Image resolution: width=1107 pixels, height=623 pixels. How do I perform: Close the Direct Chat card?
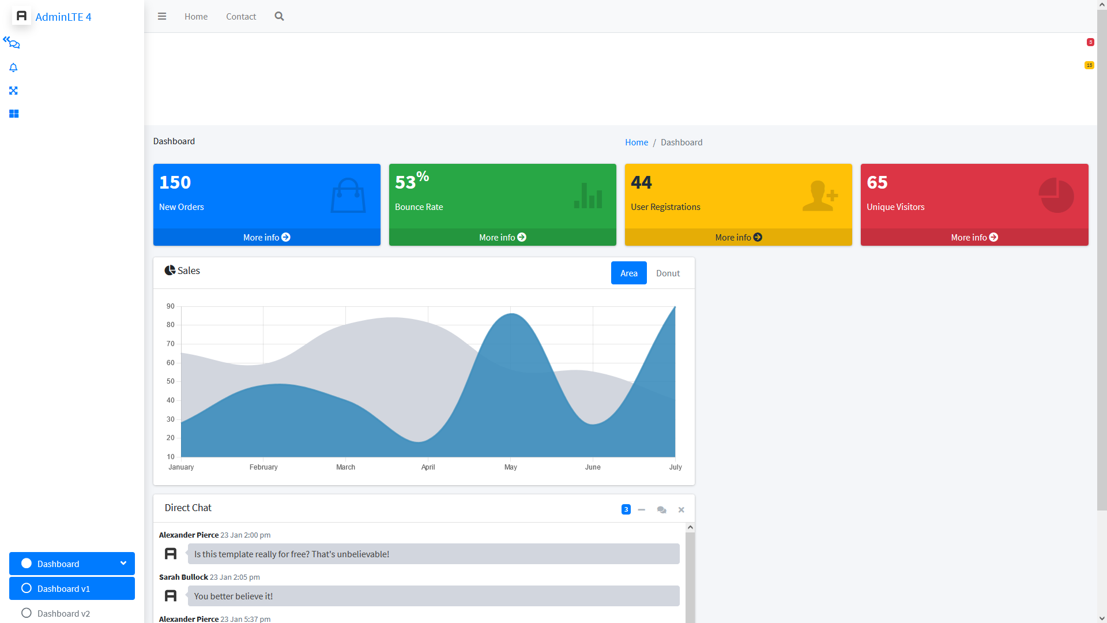click(x=681, y=509)
